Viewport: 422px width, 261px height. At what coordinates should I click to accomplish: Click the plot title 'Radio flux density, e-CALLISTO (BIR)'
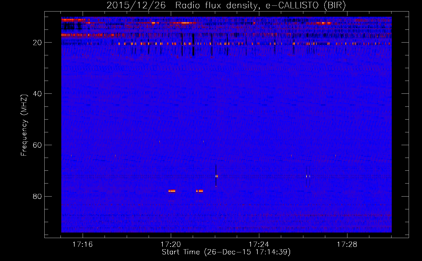coord(260,5)
